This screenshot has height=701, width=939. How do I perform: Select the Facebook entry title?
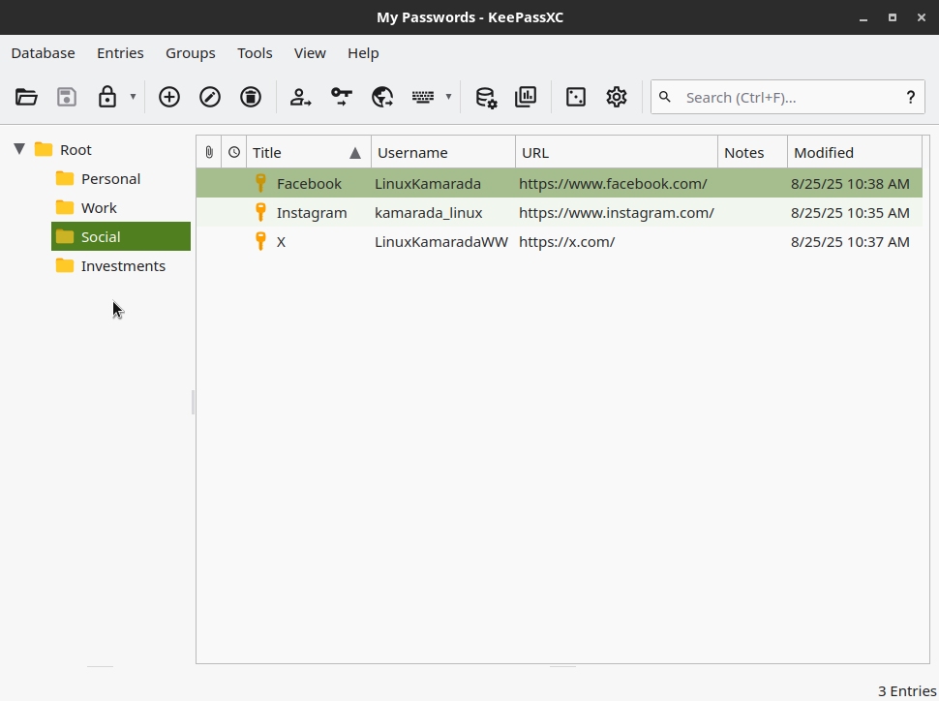[309, 184]
